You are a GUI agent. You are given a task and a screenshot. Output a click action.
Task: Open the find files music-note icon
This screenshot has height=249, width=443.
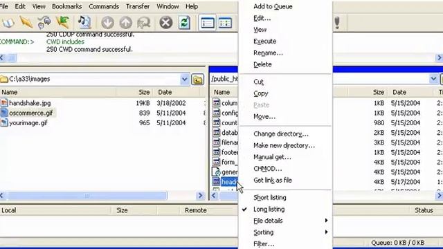[x=84, y=22]
